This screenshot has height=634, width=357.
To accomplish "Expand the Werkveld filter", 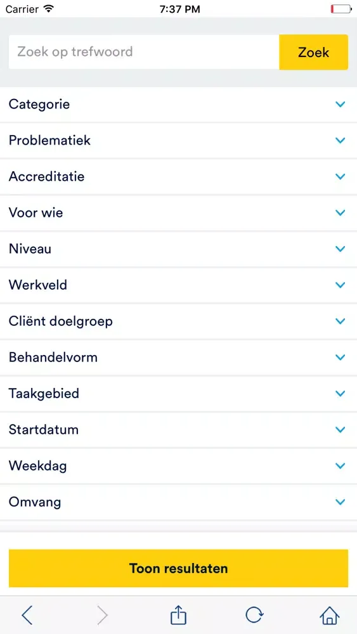I will [x=178, y=285].
